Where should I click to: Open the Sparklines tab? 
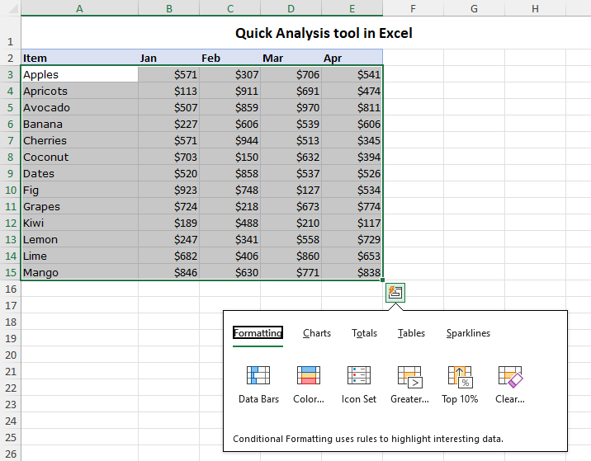[x=468, y=333]
